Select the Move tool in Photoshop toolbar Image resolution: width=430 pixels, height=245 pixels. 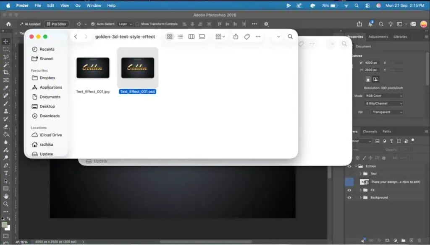6,41
